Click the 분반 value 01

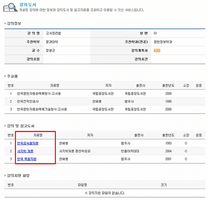[155, 33]
